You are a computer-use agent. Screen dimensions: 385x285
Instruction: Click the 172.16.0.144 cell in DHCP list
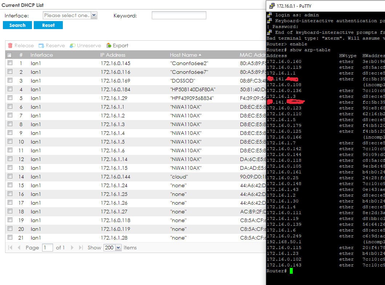pos(115,177)
